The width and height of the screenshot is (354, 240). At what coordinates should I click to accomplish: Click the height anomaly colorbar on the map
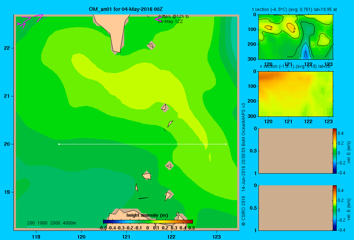pyautogui.click(x=148, y=222)
